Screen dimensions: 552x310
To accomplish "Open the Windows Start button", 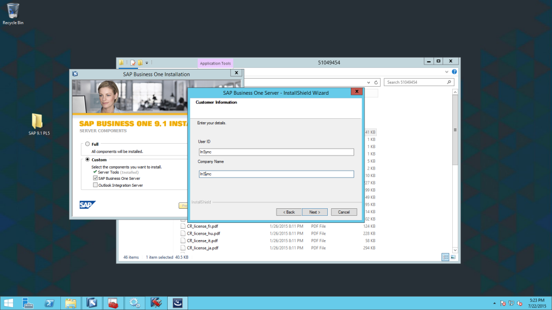I will (8, 303).
